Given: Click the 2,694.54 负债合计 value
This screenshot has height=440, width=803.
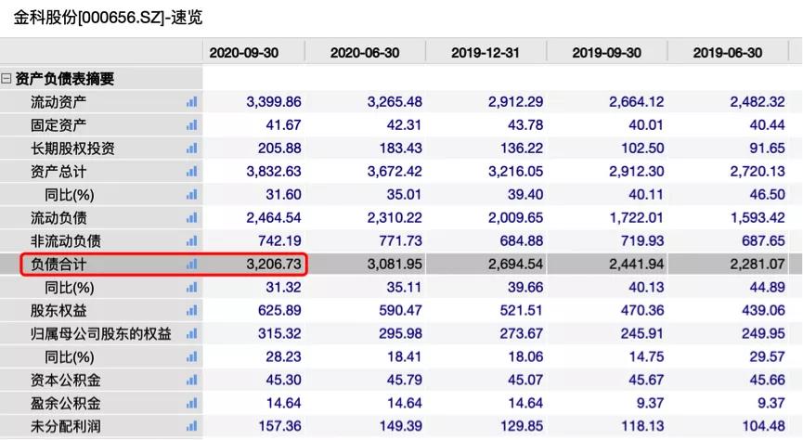Looking at the screenshot, I should pyautogui.click(x=515, y=265).
